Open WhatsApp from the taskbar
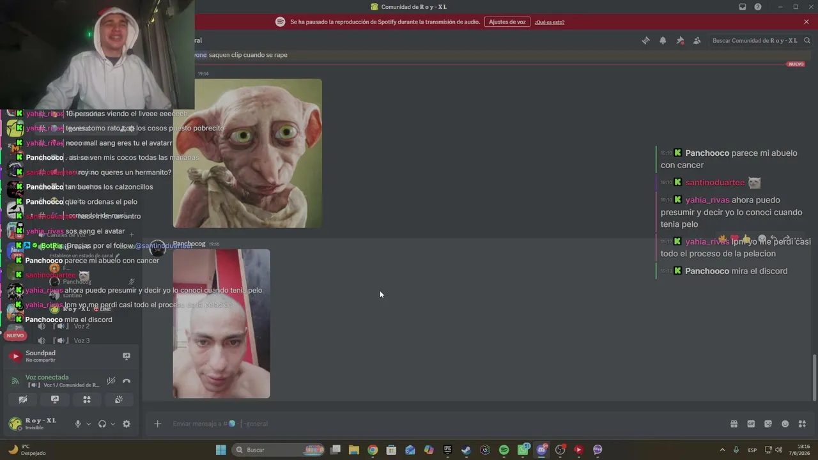Screen dimensions: 818x460 pos(523,450)
